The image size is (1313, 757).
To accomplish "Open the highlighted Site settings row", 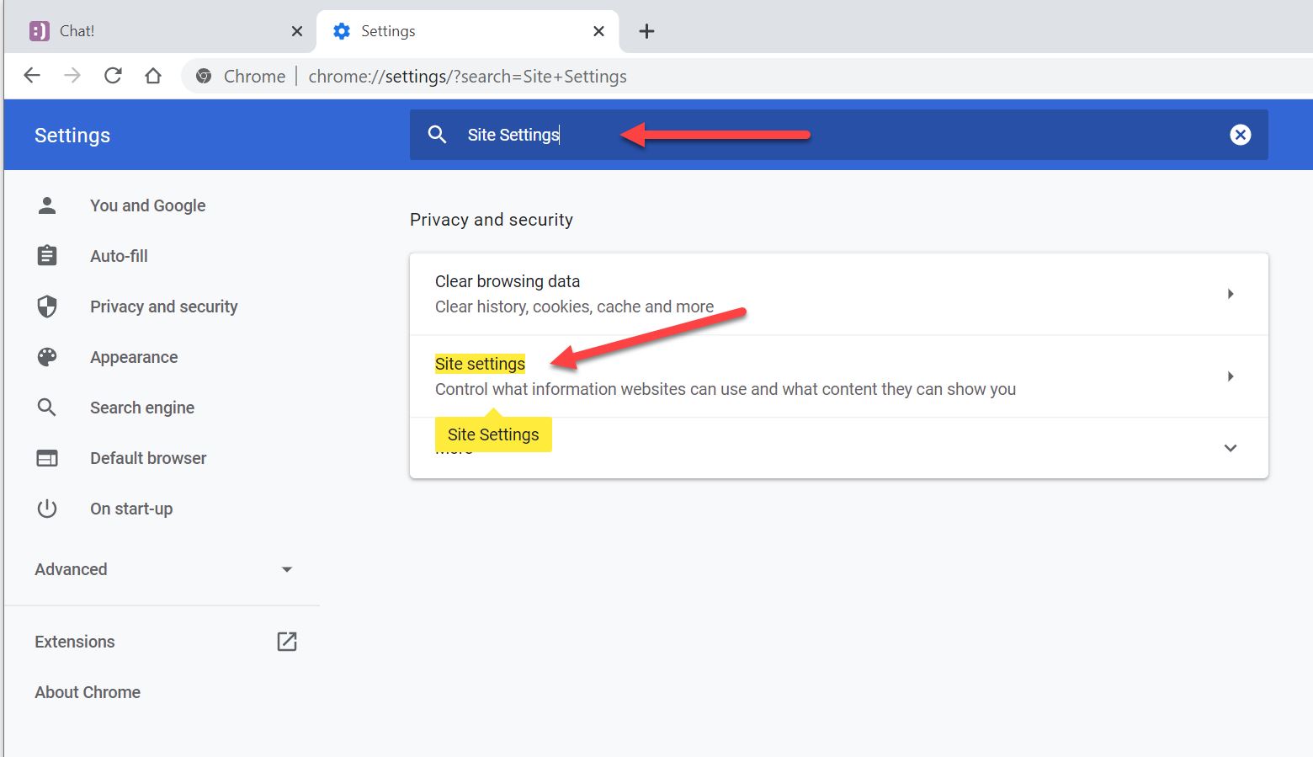I will pos(838,376).
